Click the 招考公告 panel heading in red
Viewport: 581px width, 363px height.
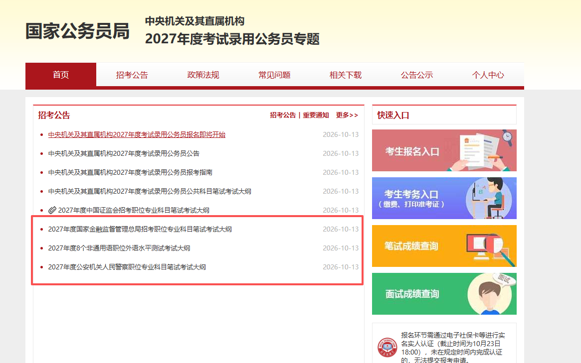[54, 115]
